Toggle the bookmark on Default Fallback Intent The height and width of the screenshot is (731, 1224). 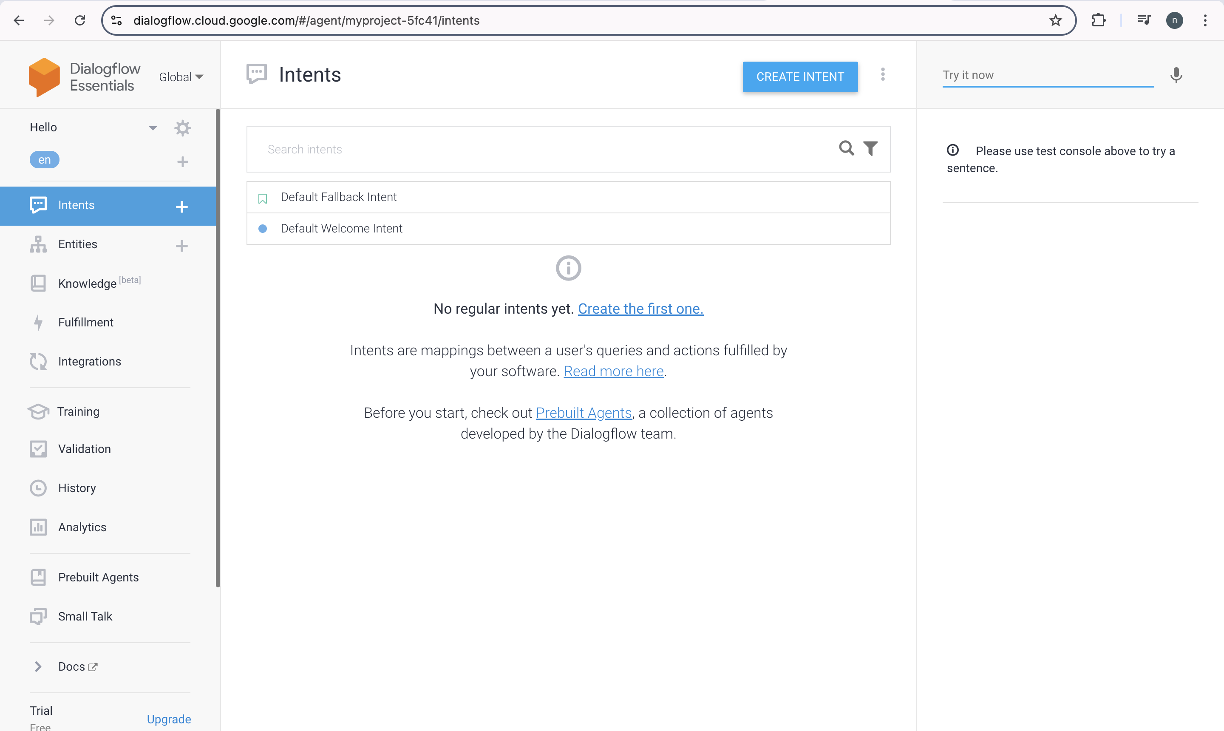263,198
